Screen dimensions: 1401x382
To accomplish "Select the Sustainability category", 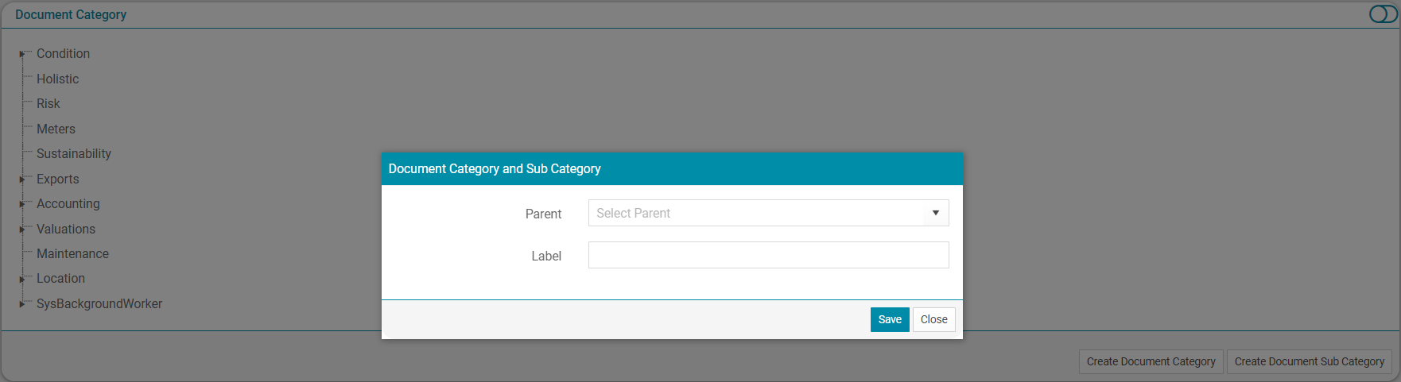I will 73,153.
